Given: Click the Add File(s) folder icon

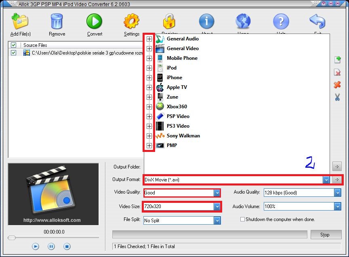Looking at the screenshot, I should (x=20, y=21).
